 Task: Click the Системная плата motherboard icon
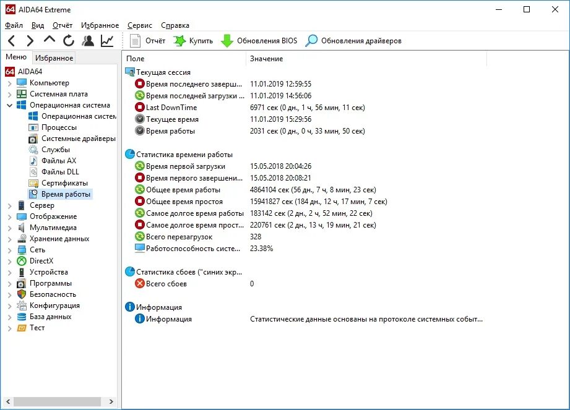(x=22, y=94)
